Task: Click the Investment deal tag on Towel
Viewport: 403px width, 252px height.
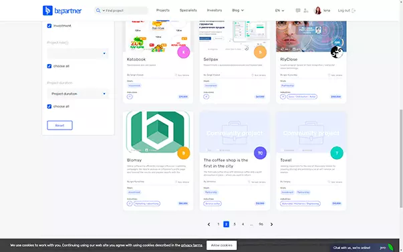Action: coord(287,193)
